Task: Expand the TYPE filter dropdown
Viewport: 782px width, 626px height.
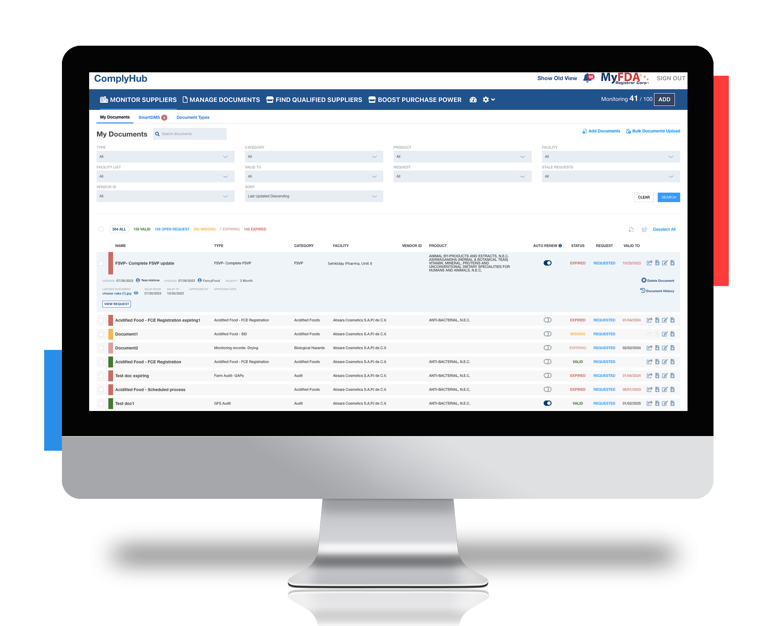Action: (x=163, y=156)
